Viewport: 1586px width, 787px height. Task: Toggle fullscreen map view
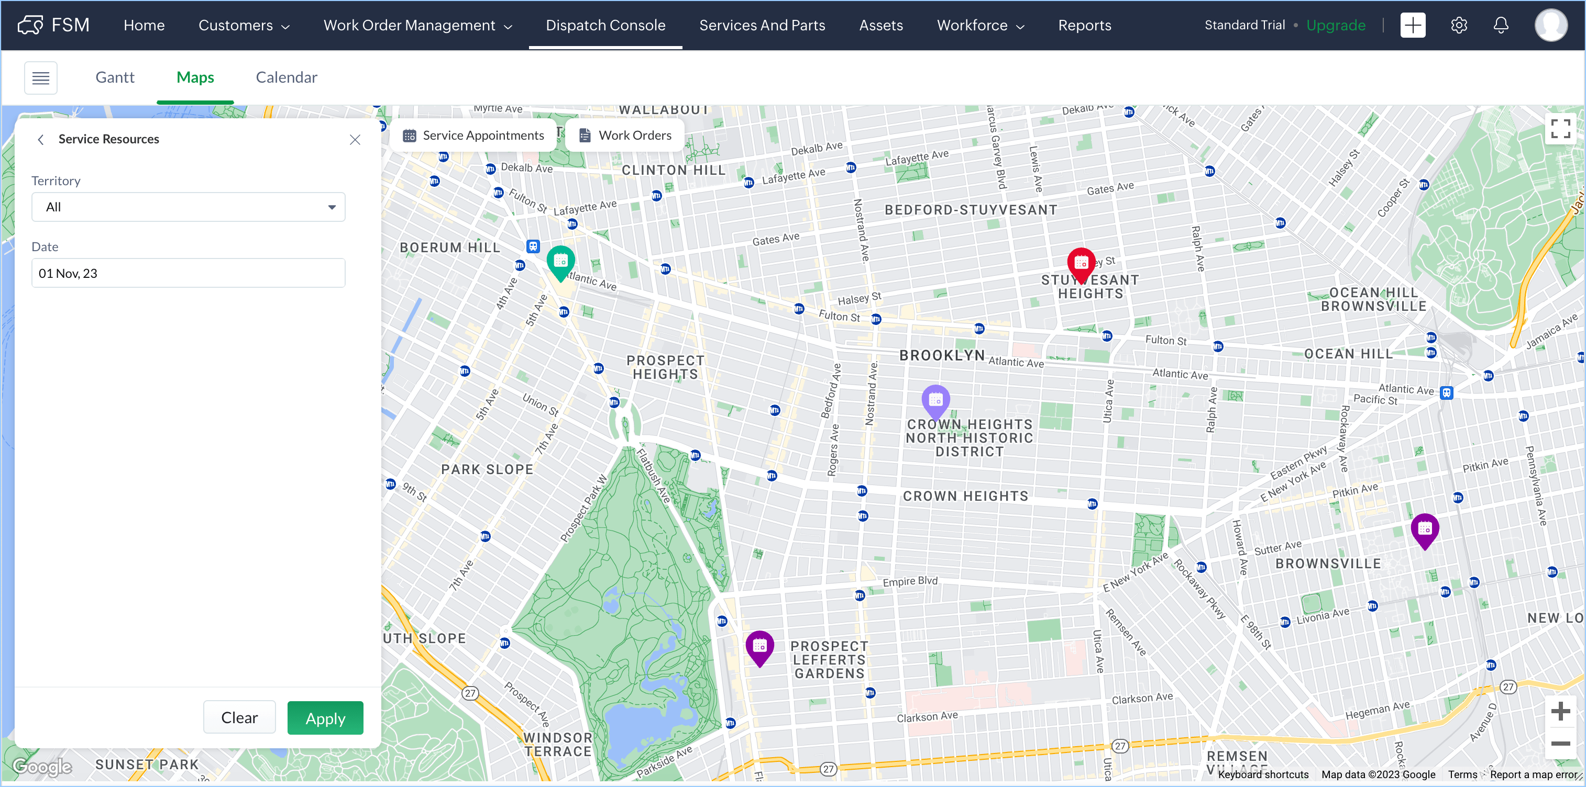[1560, 129]
